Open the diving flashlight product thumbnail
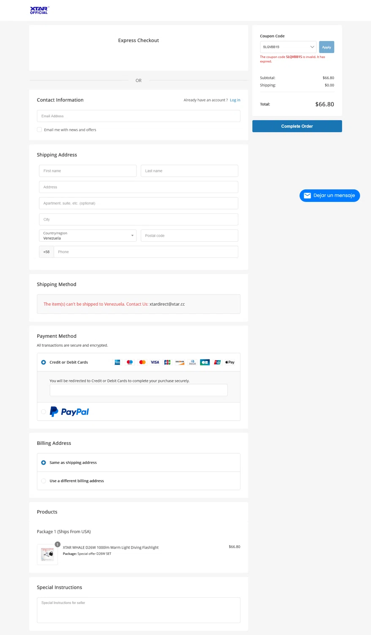The width and height of the screenshot is (371, 635). click(47, 554)
